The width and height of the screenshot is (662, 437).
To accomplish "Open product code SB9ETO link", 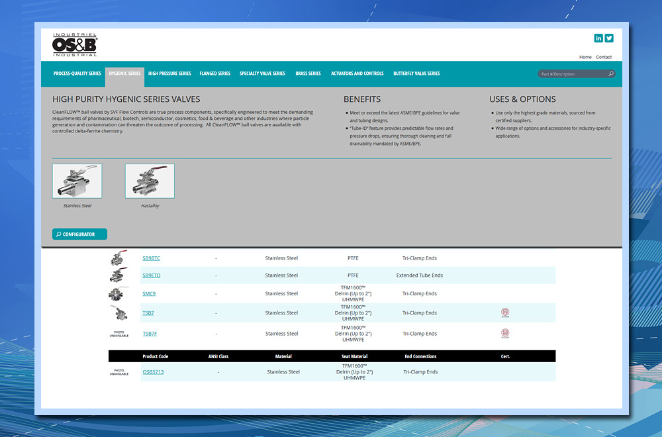I will [151, 275].
